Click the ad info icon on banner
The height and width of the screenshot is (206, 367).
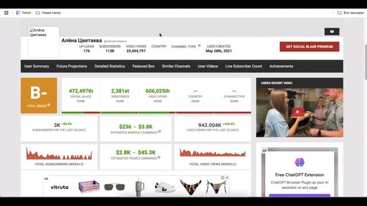pyautogui.click(x=222, y=178)
